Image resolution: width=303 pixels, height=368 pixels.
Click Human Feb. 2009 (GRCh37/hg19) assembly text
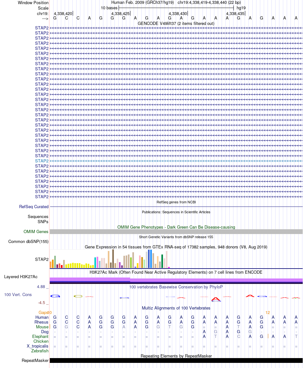point(142,3)
